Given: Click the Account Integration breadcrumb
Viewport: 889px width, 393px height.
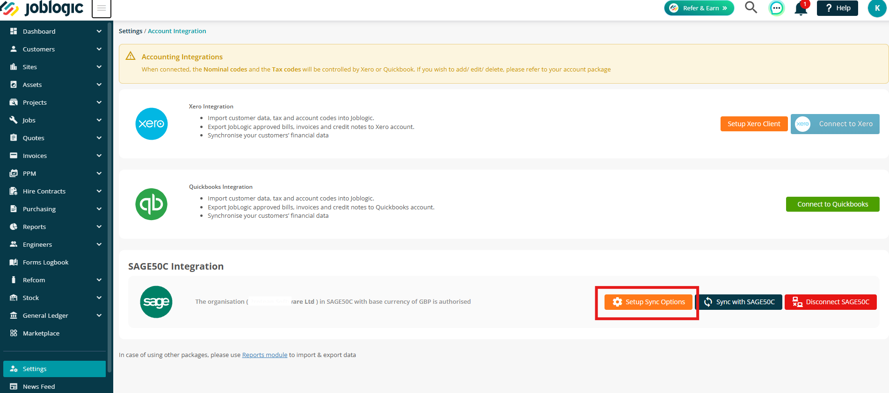Looking at the screenshot, I should point(177,31).
